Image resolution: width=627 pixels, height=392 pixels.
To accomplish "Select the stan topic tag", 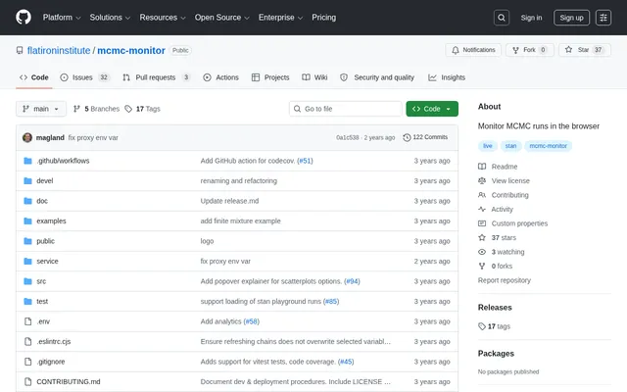I will 510,146.
